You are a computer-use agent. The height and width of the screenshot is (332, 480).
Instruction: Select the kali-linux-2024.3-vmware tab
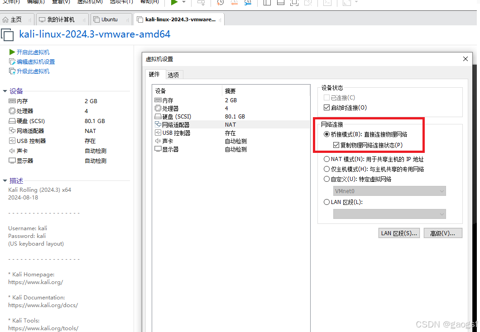pos(179,19)
